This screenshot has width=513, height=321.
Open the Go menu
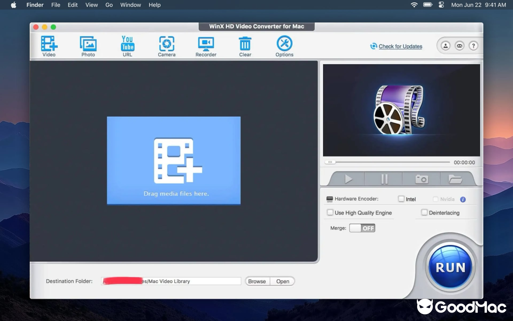tap(109, 5)
